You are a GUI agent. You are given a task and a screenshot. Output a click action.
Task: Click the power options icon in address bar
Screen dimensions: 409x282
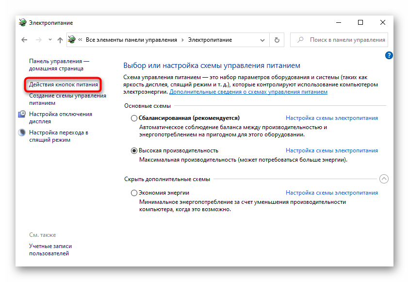72,40
